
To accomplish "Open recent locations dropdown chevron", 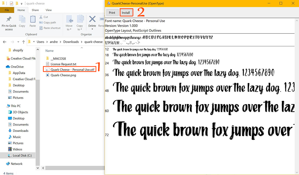I will 18,42.
